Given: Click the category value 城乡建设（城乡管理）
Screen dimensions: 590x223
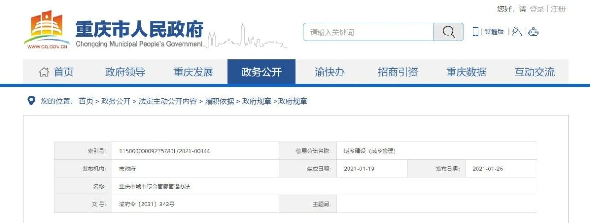Looking at the screenshot, I should [x=370, y=151].
